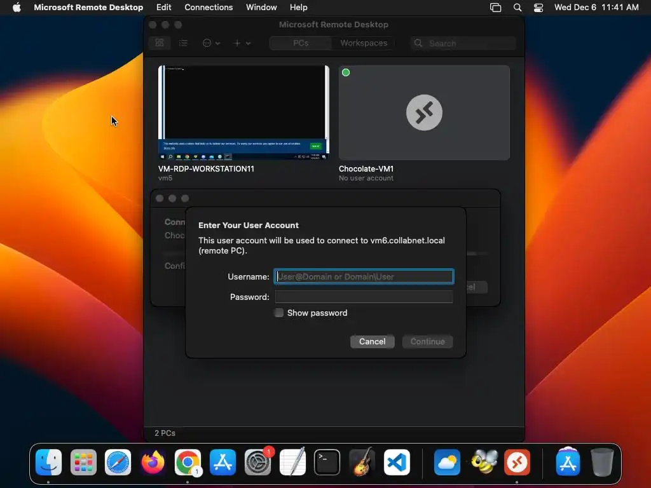The height and width of the screenshot is (488, 651).
Task: Click the screen mirroring menu bar icon
Action: pos(495,8)
